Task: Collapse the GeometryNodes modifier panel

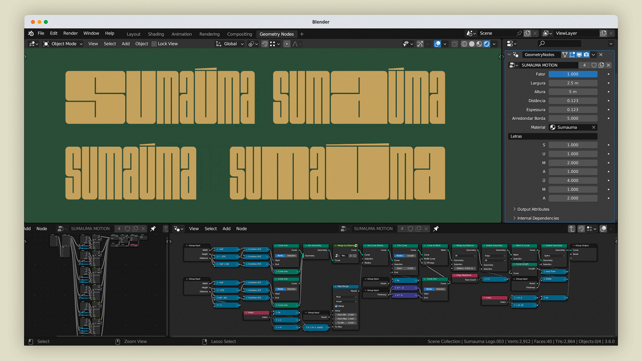Action: pos(509,54)
